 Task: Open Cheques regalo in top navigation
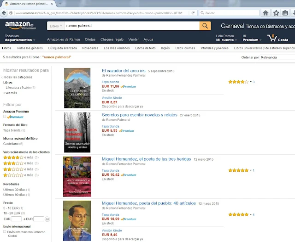pos(112,39)
